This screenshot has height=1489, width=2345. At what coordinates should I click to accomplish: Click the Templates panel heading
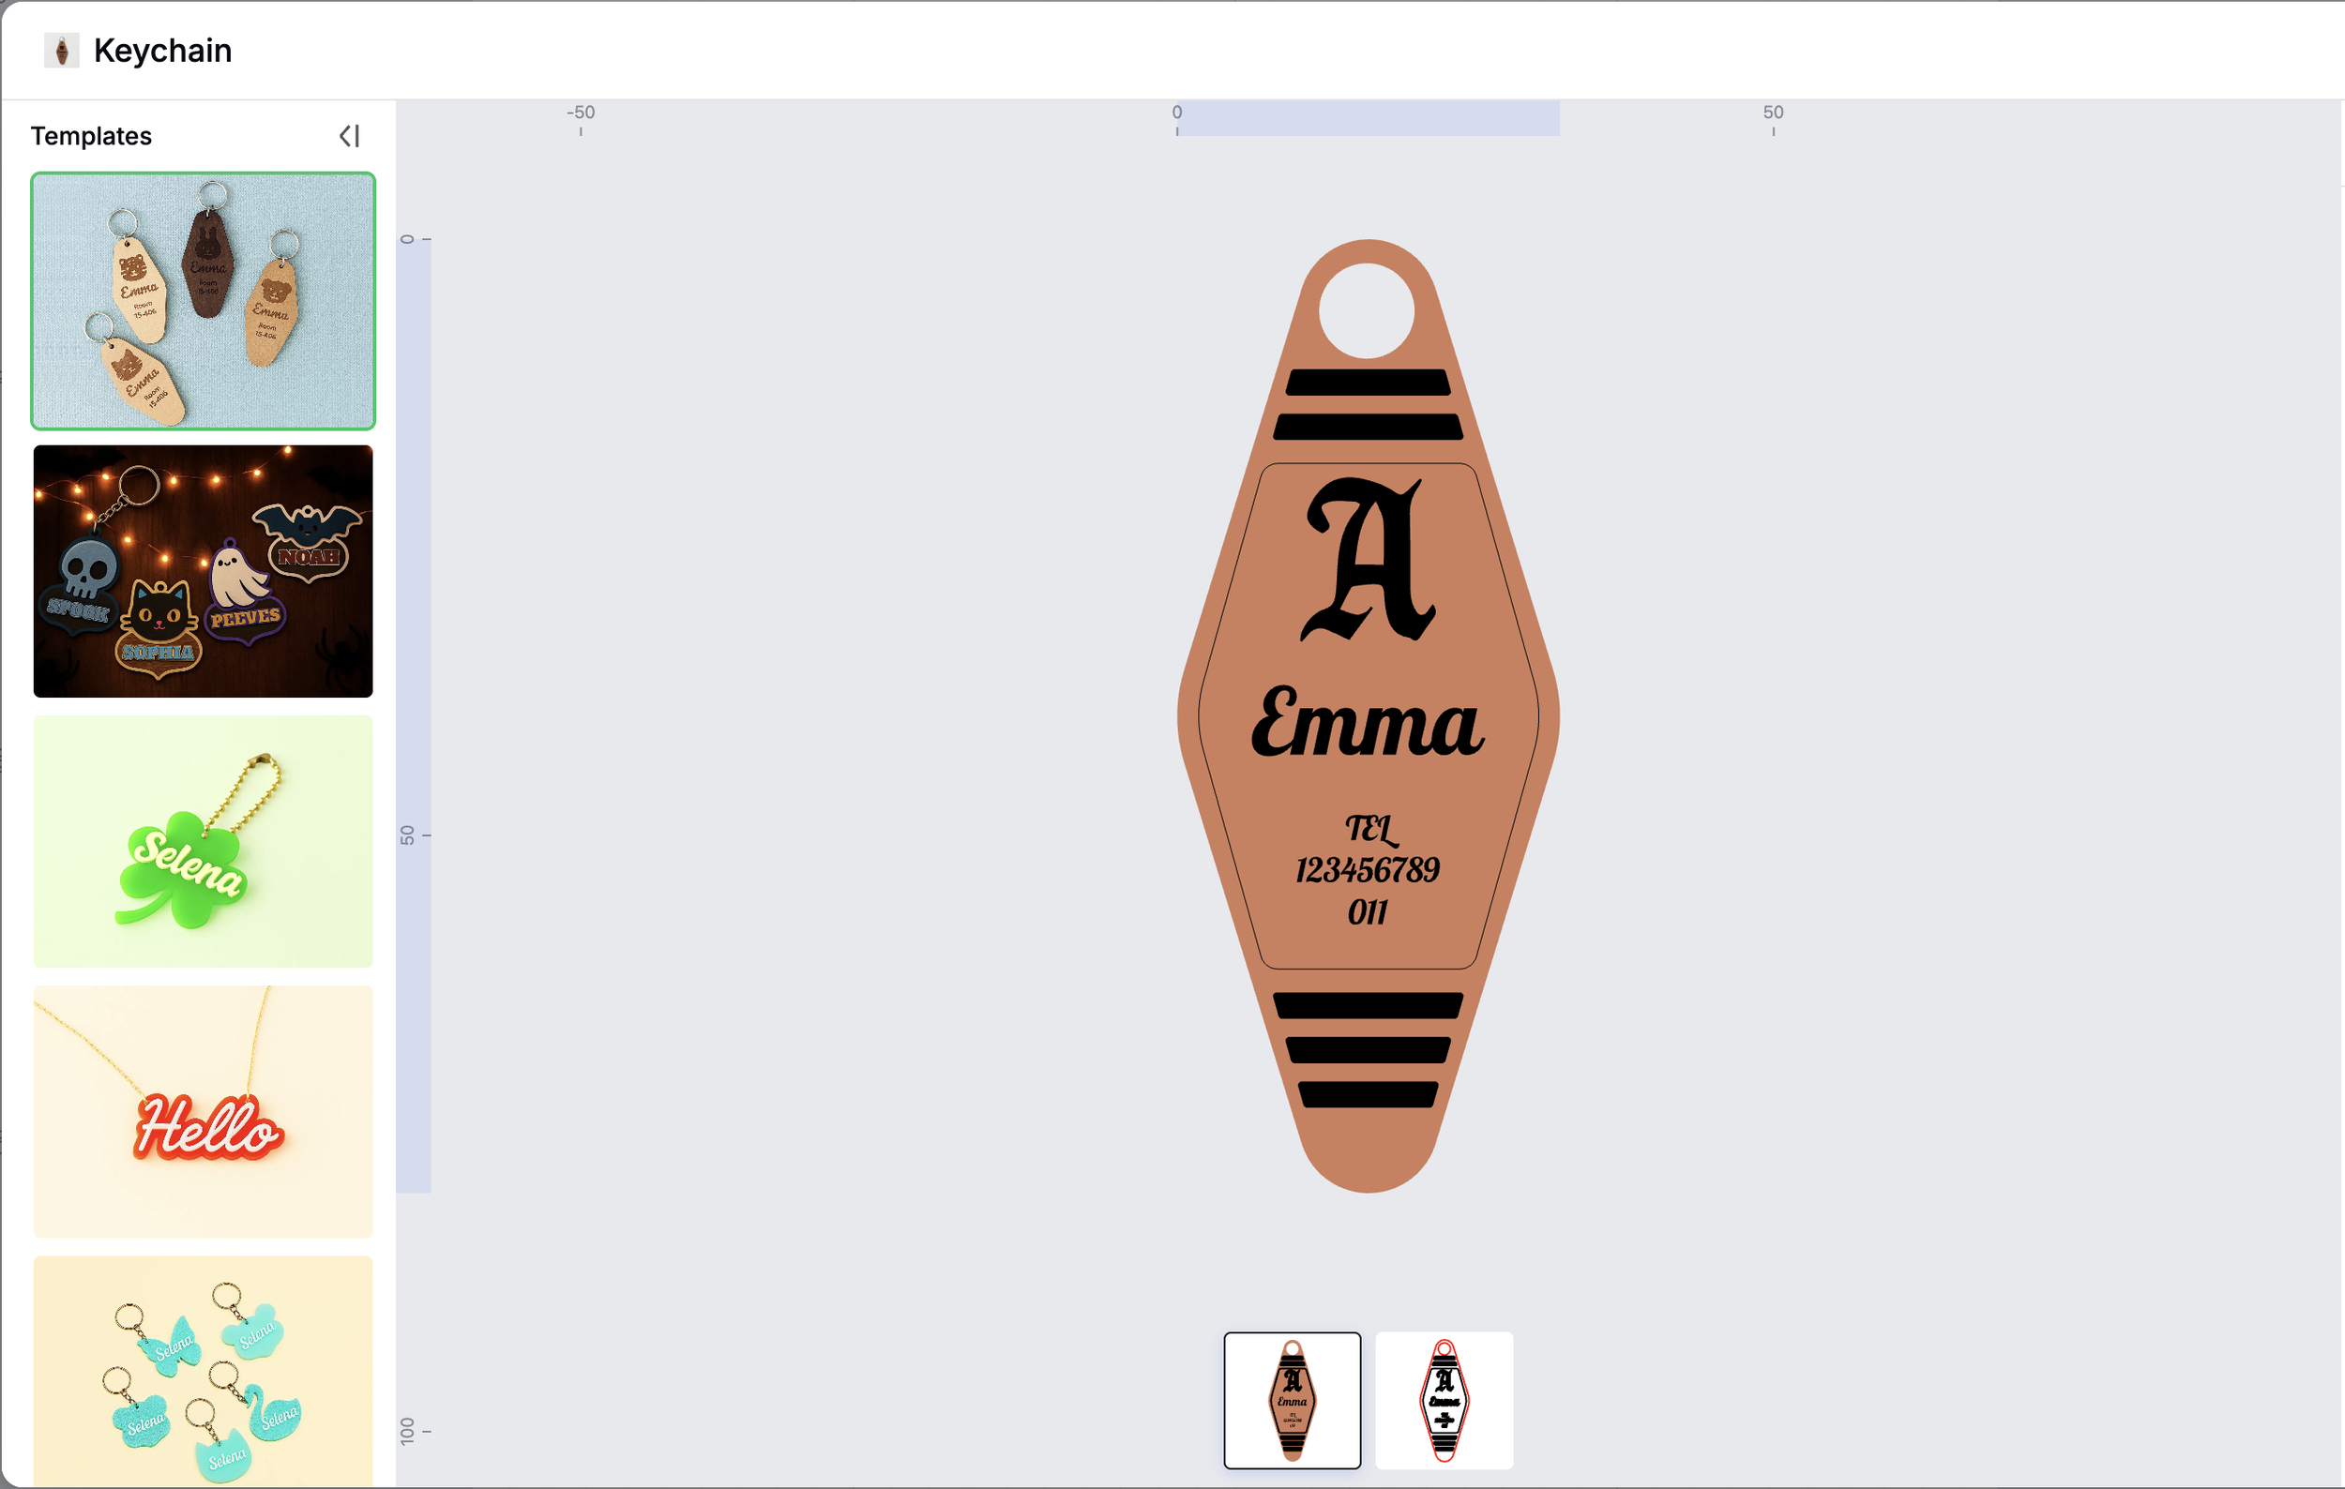92,136
